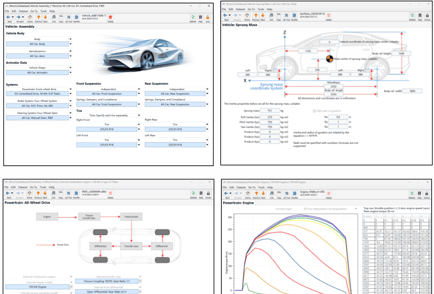Open Lib Tool in Vehicle: Assembly toolbar
Viewport: 434px width, 294px height.
[x=68, y=17]
